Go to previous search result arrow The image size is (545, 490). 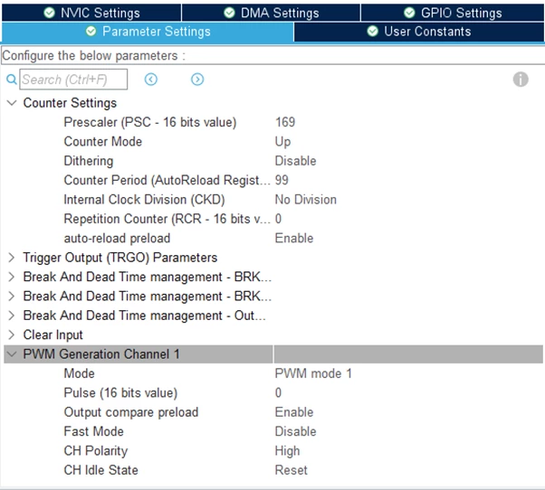click(151, 80)
